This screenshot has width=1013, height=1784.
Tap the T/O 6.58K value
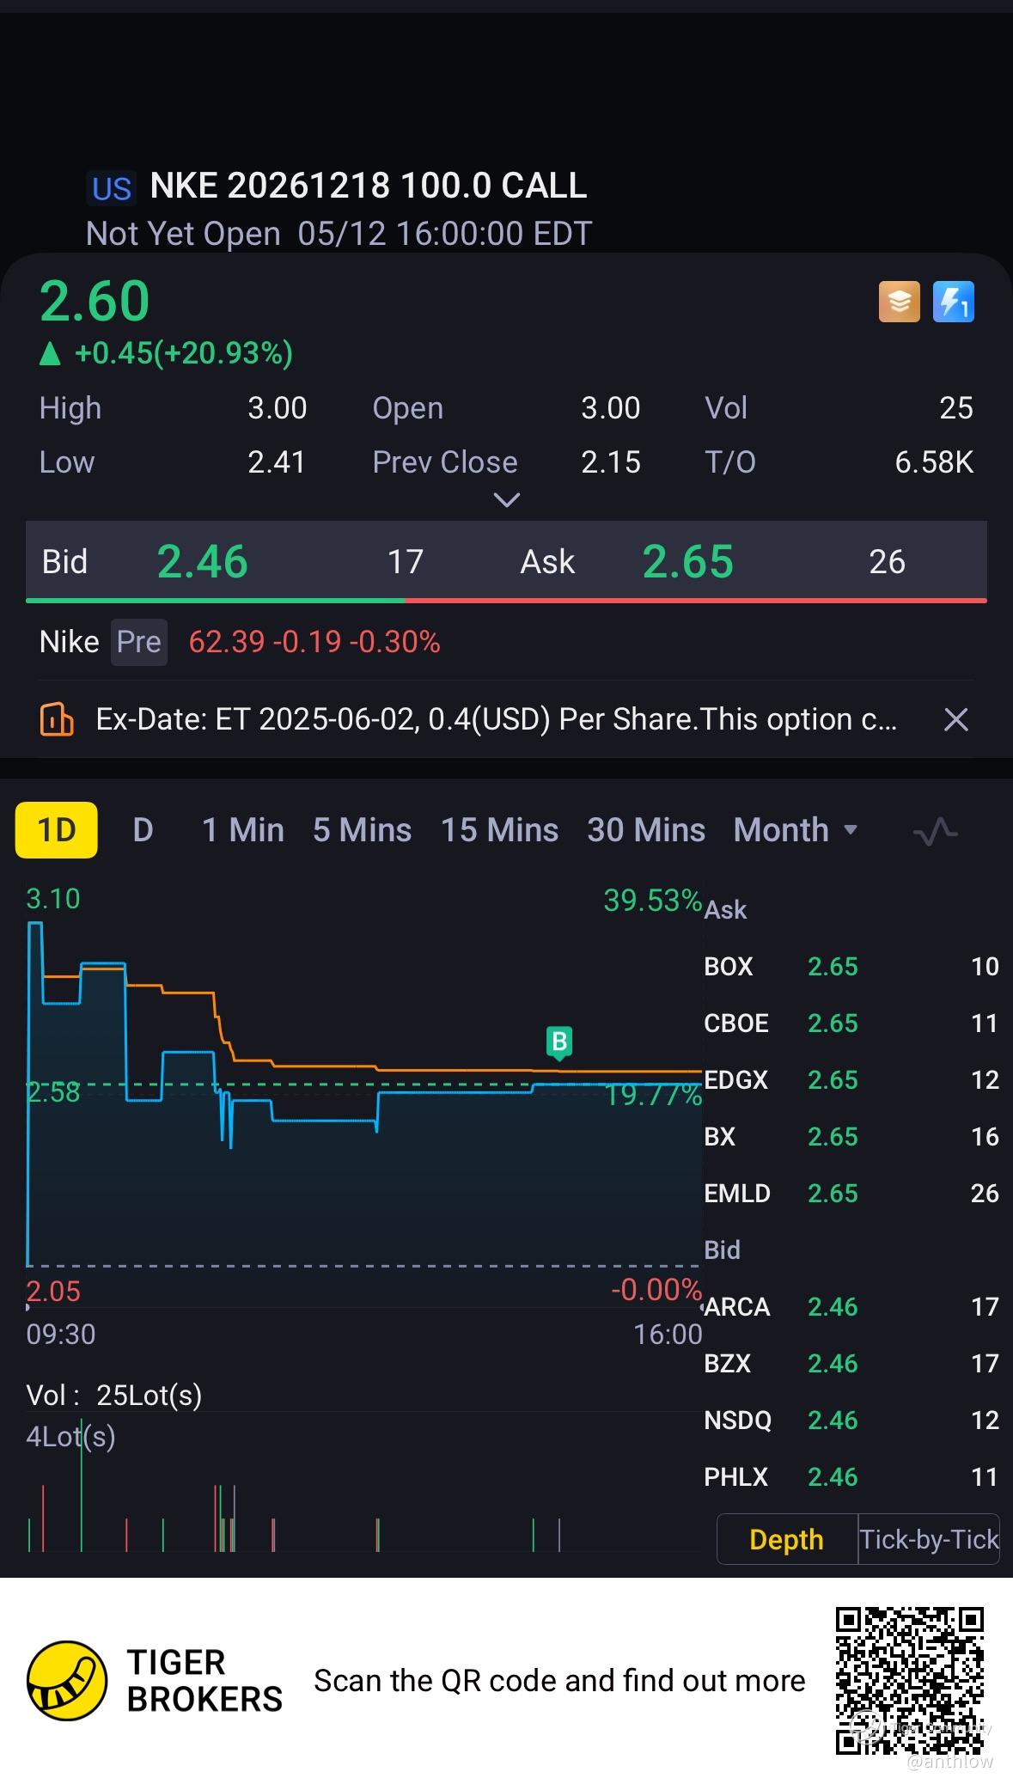click(x=934, y=463)
